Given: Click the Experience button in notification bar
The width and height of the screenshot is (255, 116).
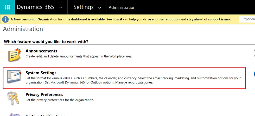Looking at the screenshot, I should (247, 19).
